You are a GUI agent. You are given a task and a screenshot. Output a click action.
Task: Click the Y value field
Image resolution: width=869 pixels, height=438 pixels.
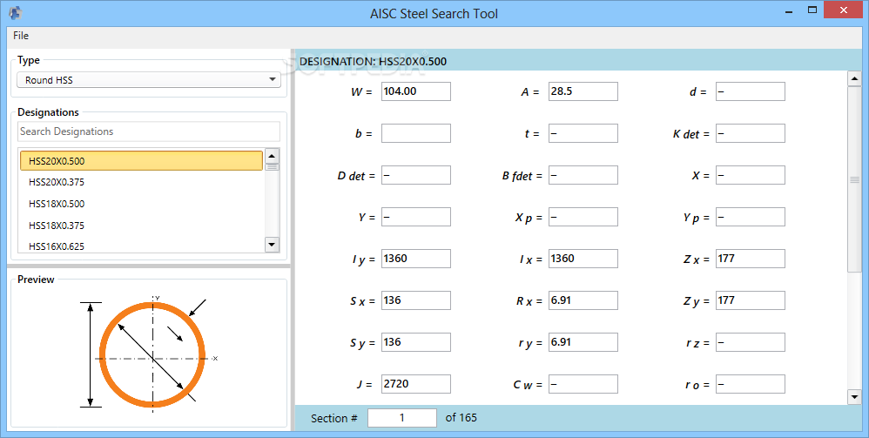[415, 217]
